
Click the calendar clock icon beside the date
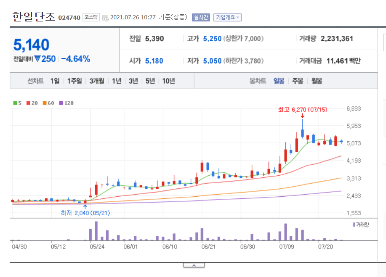click(105, 18)
